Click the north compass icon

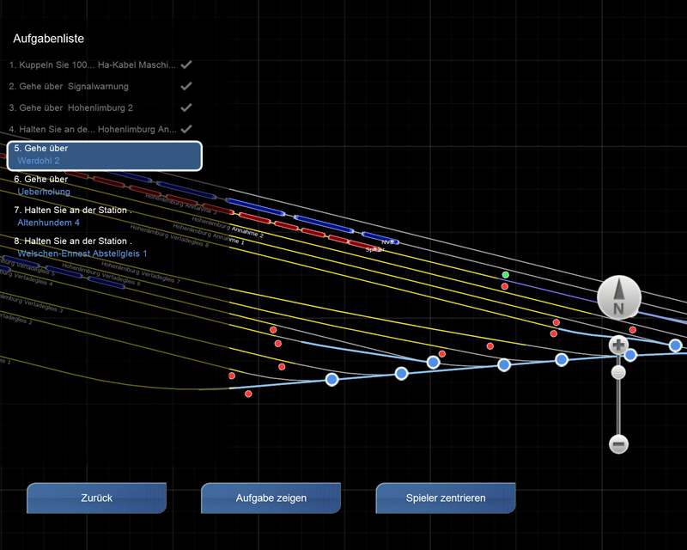618,297
